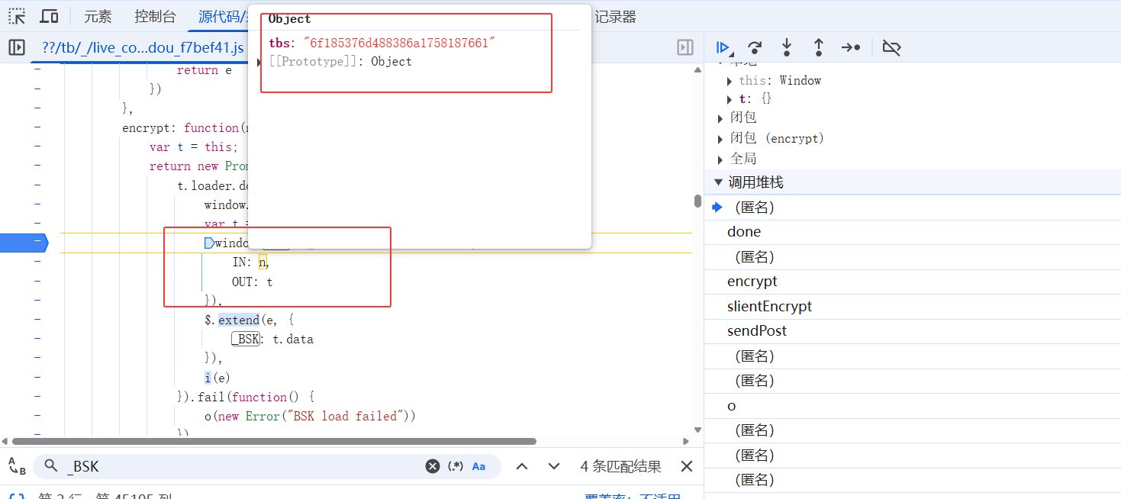Close the in-file search bar
Image resolution: width=1121 pixels, height=499 pixels.
pos(686,466)
